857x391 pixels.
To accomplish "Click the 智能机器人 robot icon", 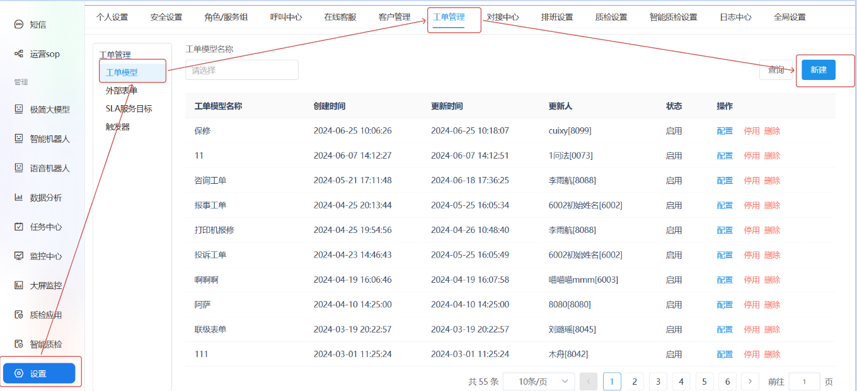I will tap(19, 139).
